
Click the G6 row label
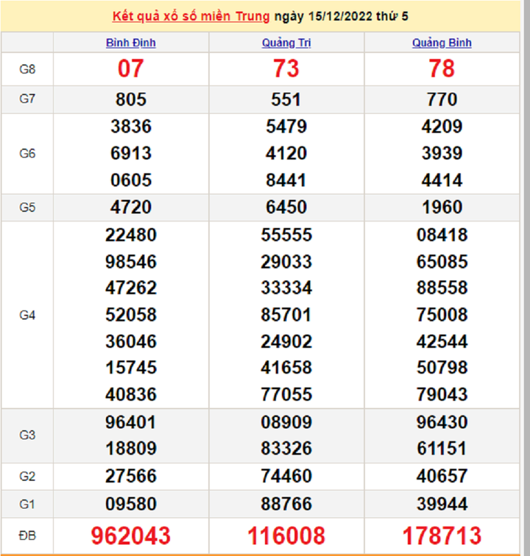pos(27,154)
